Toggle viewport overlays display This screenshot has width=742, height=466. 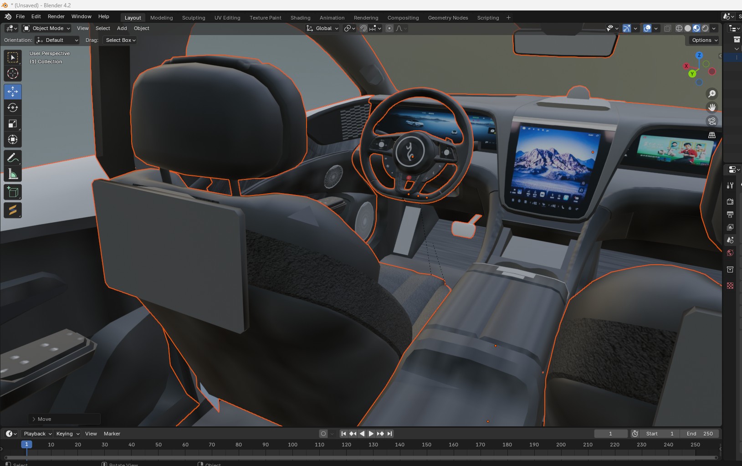coord(647,28)
